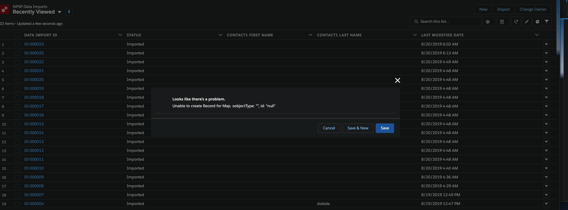Close the error dialog with X
This screenshot has width=568, height=210.
pos(398,80)
